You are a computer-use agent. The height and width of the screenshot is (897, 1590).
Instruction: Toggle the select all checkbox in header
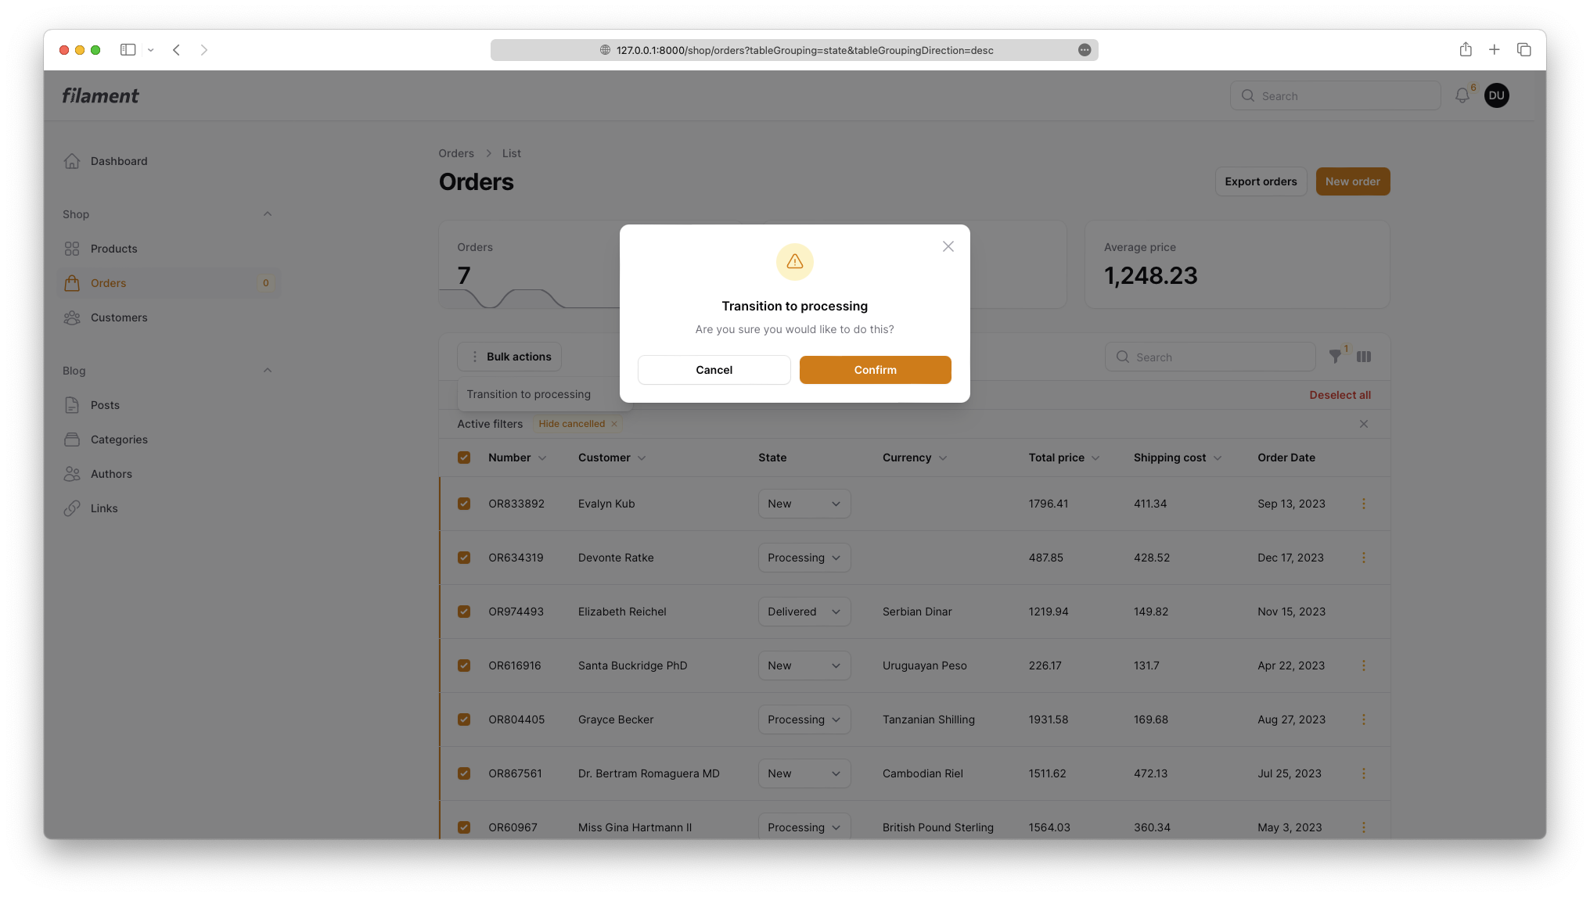click(464, 457)
